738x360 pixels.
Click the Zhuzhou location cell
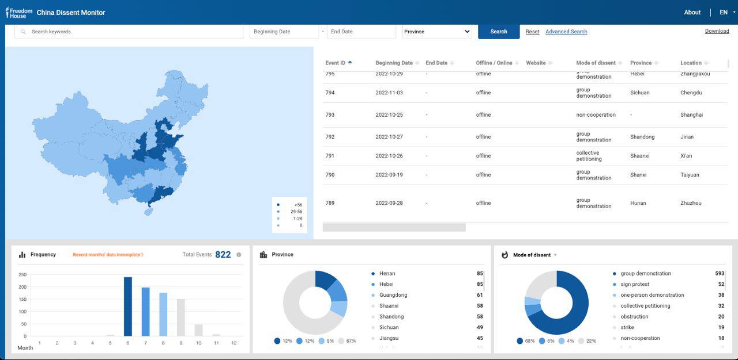click(690, 203)
